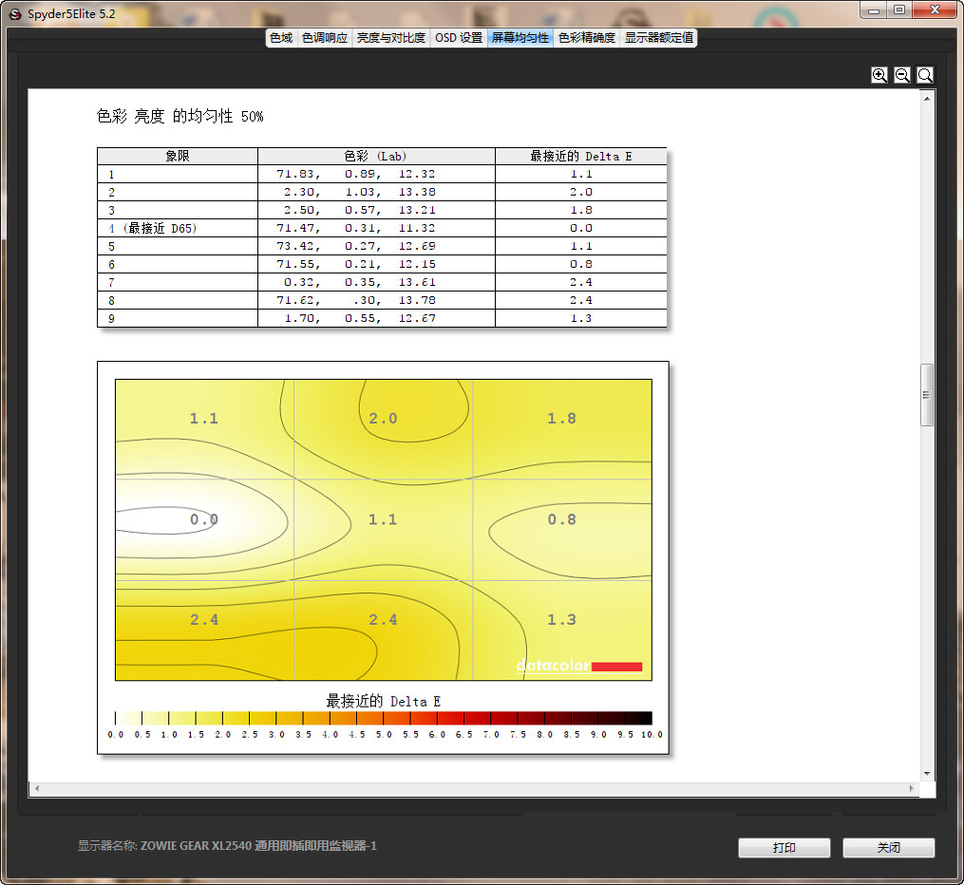
Task: Click the Delta E table cell 0.0
Action: click(581, 228)
